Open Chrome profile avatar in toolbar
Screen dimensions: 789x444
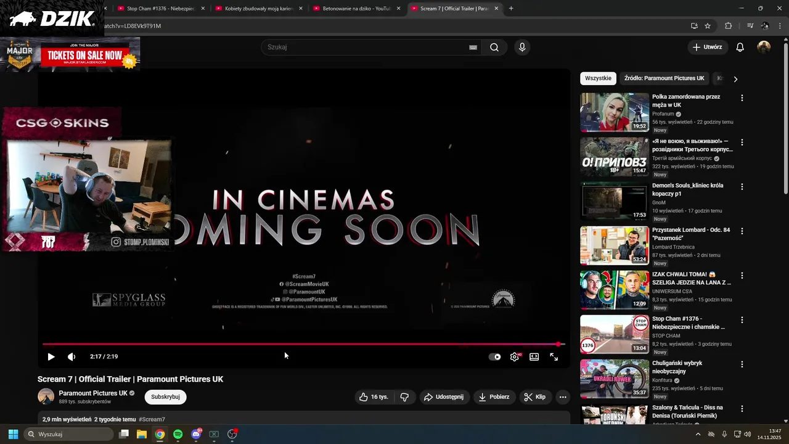(x=765, y=26)
